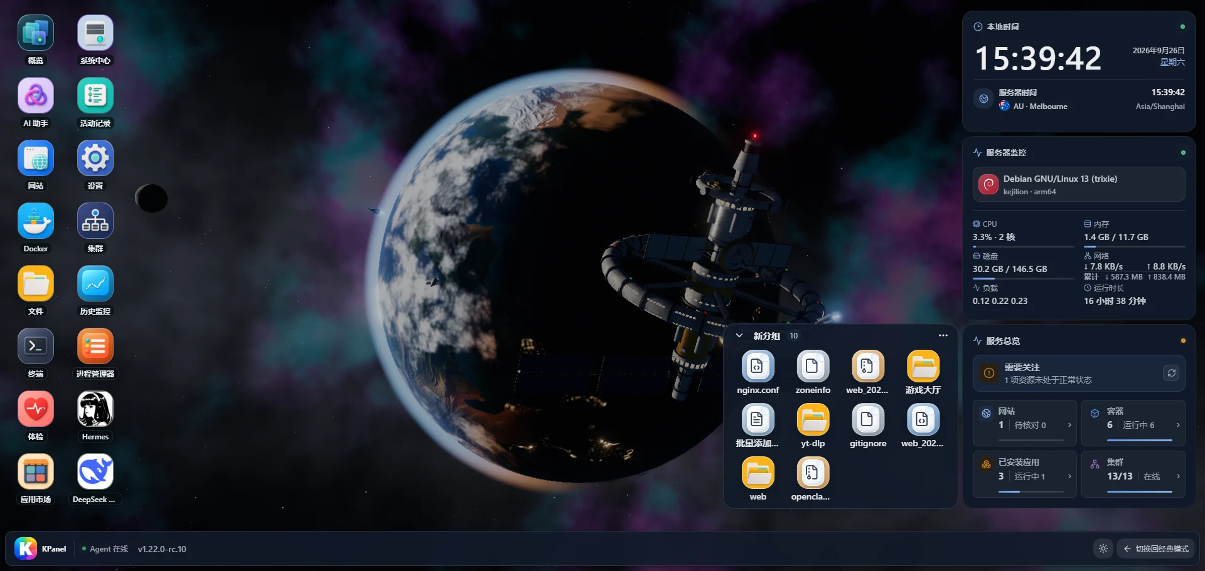The image size is (1205, 571).
Task: Open the 应用市场 app store icon
Action: [36, 472]
